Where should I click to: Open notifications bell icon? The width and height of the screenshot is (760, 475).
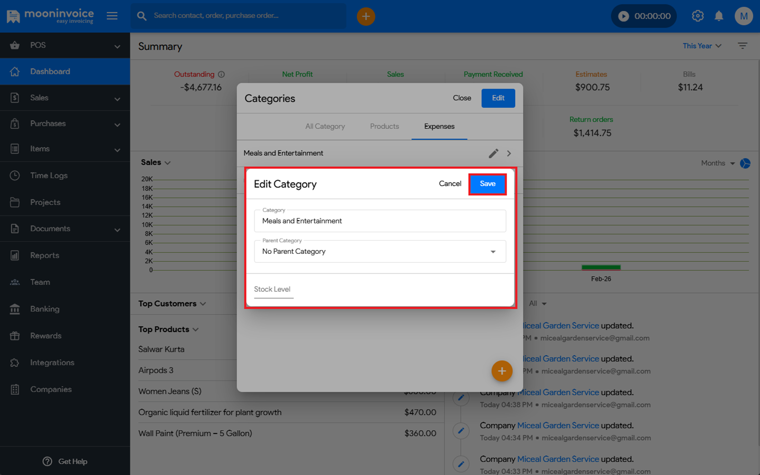(719, 16)
